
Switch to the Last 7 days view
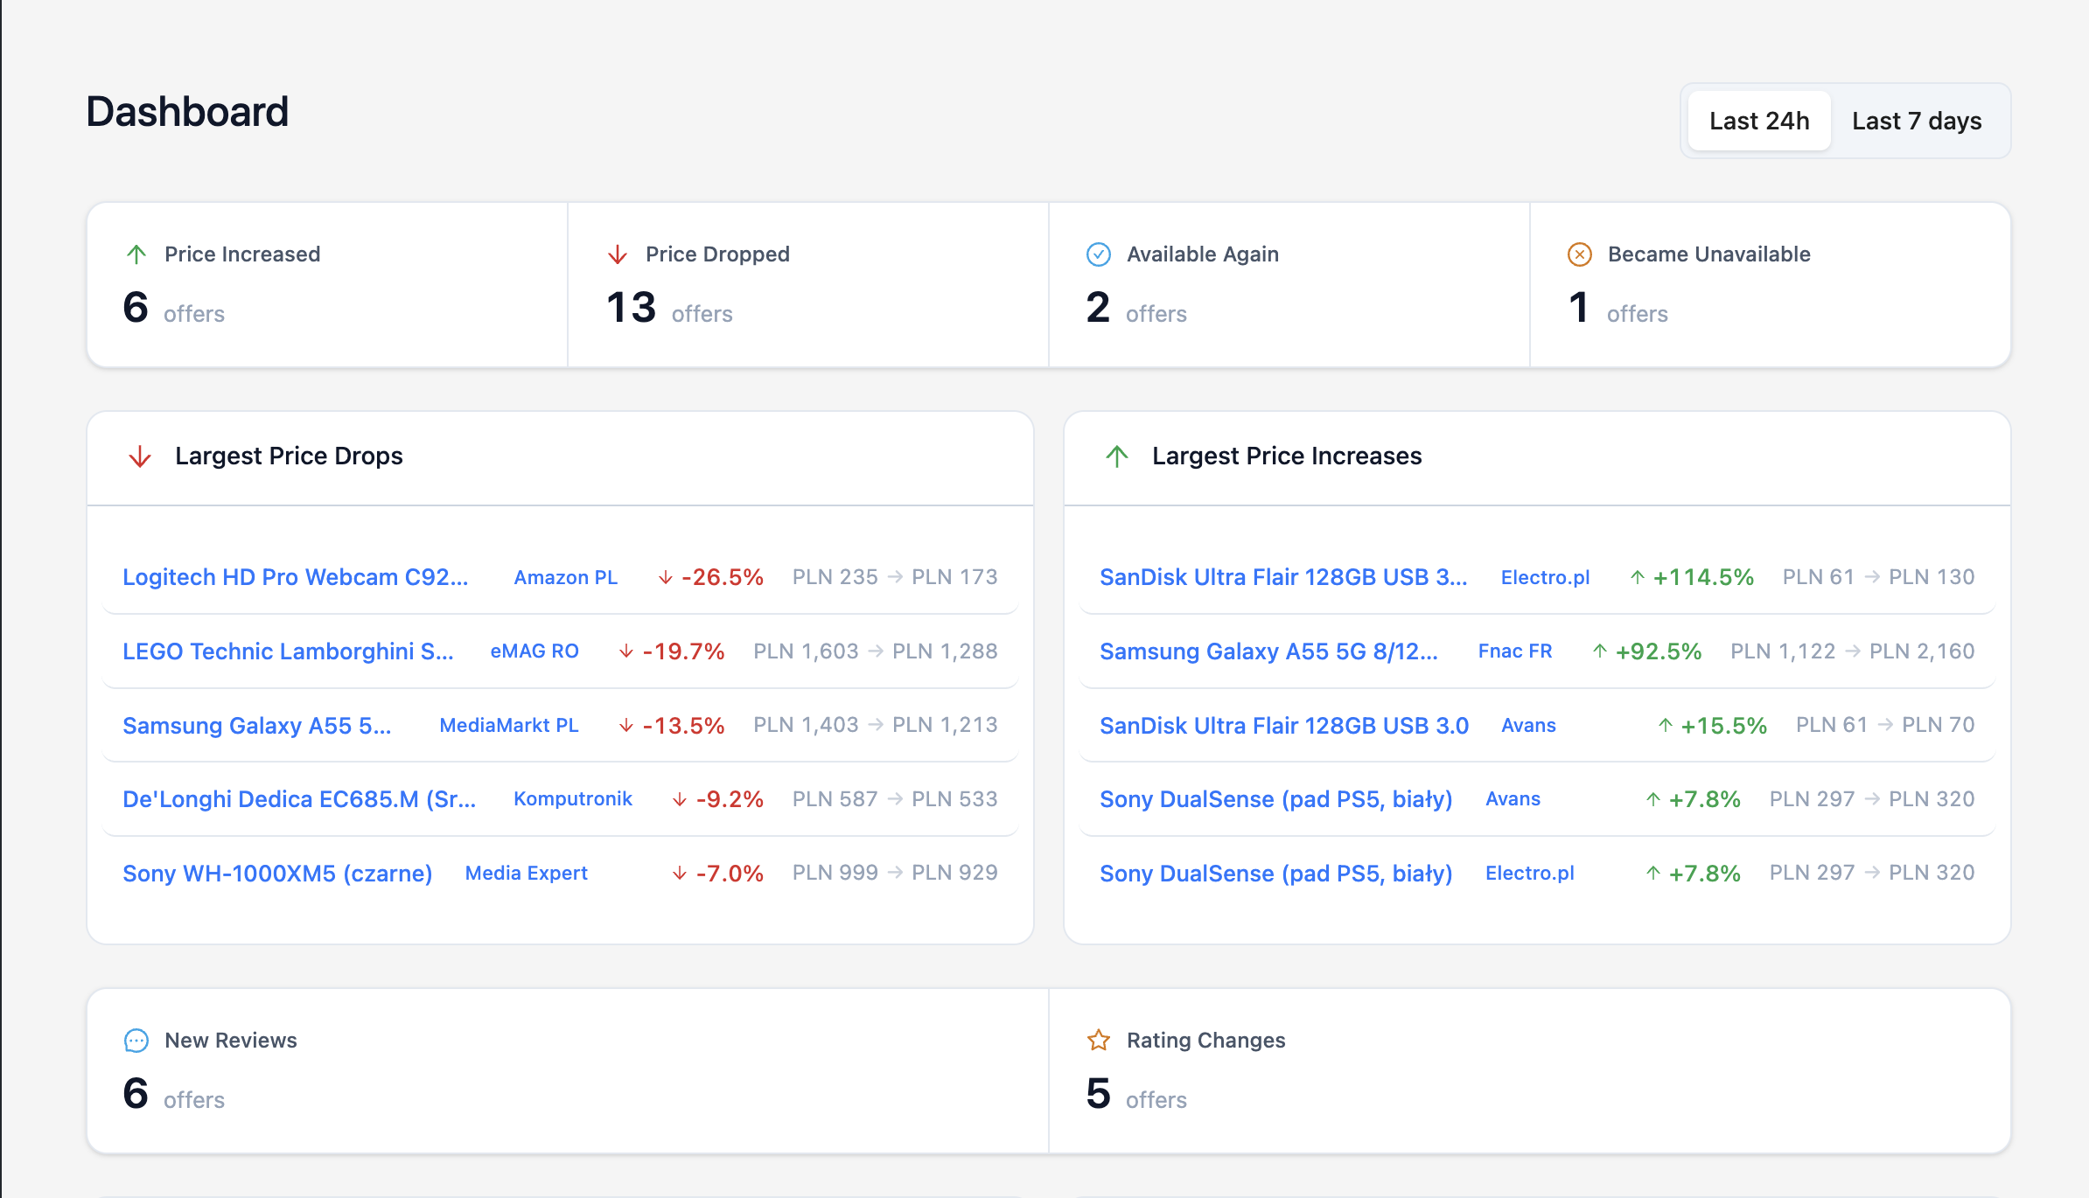[1917, 121]
